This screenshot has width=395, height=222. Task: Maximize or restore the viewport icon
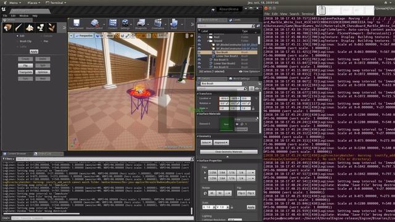[192, 36]
